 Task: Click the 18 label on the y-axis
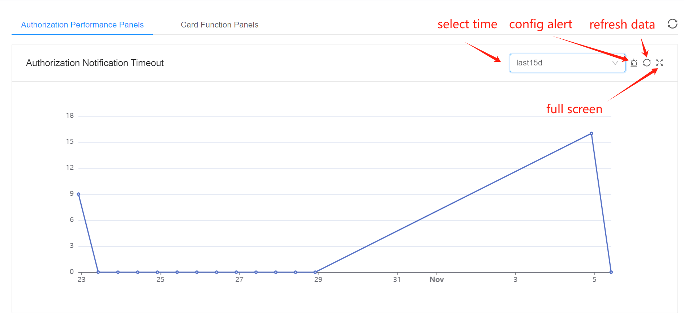(x=70, y=116)
